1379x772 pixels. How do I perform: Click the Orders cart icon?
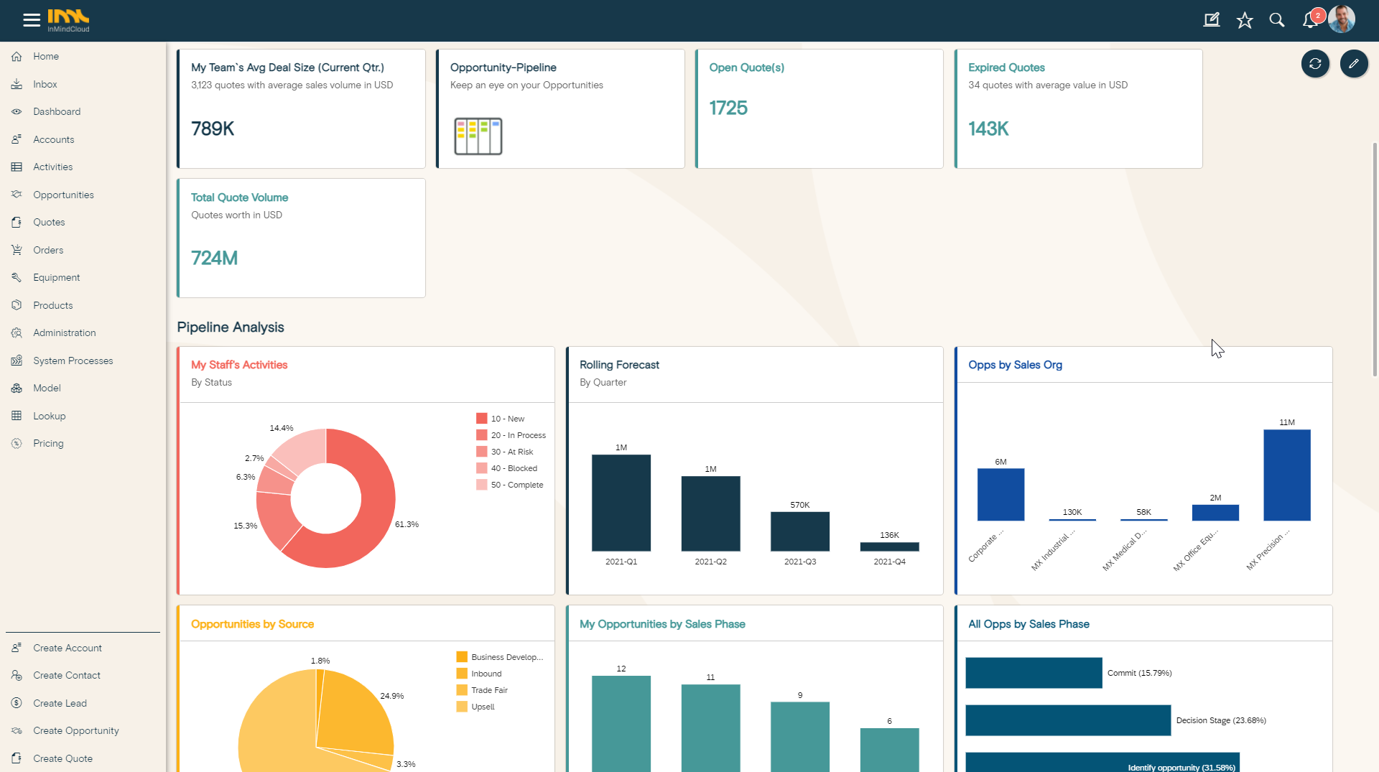click(x=17, y=250)
